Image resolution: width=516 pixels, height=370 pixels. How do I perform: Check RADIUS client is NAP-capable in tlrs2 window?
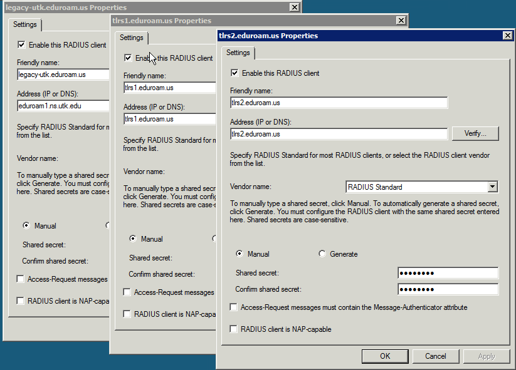234,329
